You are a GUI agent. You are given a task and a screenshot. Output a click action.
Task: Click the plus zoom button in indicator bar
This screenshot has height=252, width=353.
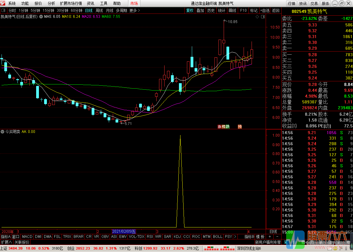click(x=270, y=237)
